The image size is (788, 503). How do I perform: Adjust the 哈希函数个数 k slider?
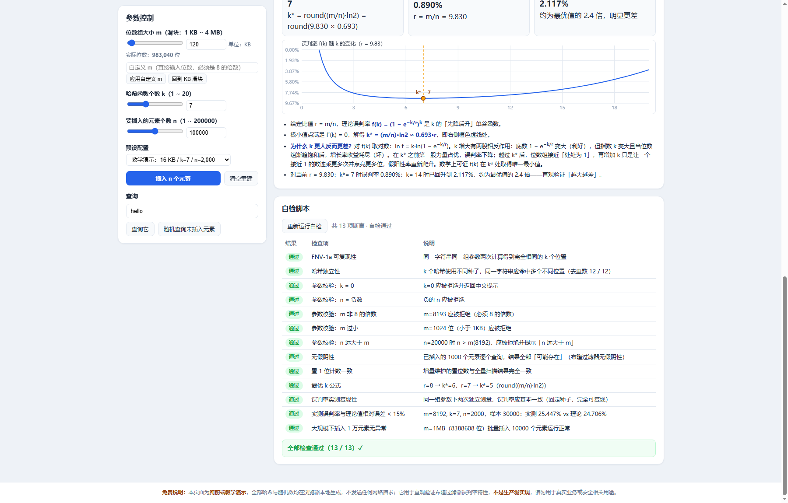(x=155, y=104)
